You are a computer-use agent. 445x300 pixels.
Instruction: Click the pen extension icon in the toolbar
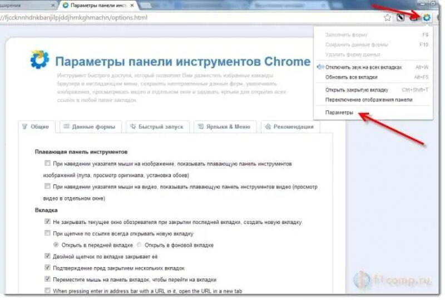(x=400, y=18)
